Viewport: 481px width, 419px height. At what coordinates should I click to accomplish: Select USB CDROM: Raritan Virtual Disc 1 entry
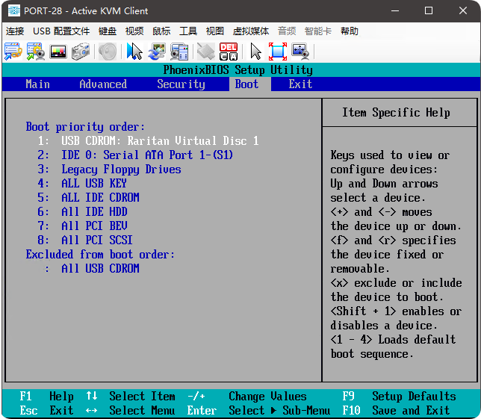click(x=160, y=141)
